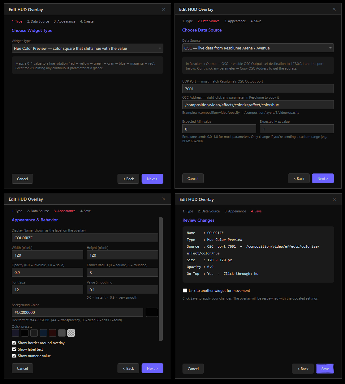Select the transparent checkered quick preset
The height and width of the screenshot is (384, 345).
[x=71, y=333]
